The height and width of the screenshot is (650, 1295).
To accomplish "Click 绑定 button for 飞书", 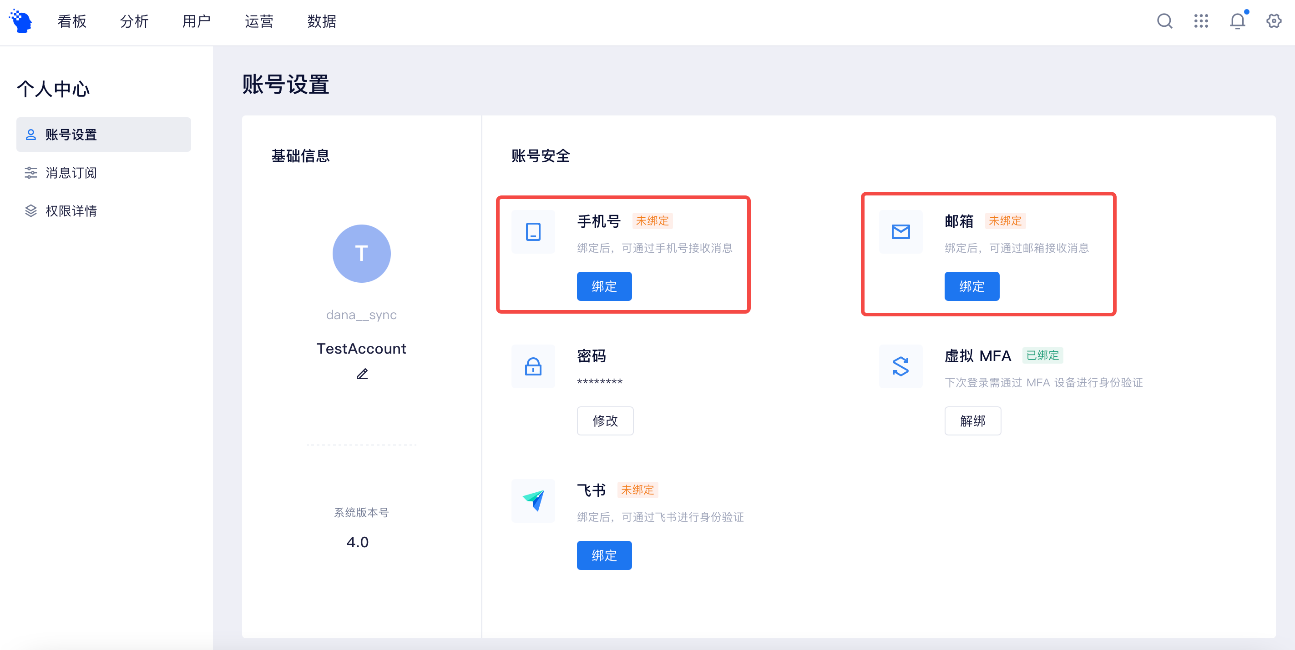I will point(604,555).
